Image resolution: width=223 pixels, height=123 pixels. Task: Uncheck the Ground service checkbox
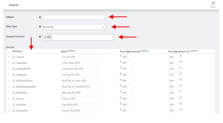[x=14, y=57]
